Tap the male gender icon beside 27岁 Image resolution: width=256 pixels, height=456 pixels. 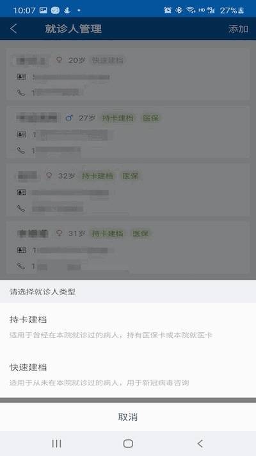pos(69,118)
